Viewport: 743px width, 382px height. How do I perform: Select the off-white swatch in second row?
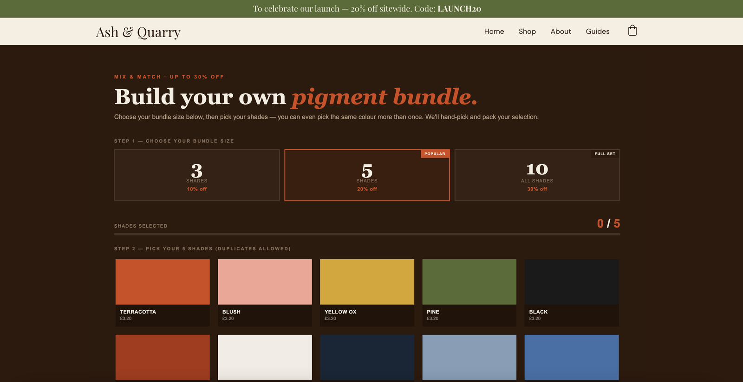click(x=265, y=357)
